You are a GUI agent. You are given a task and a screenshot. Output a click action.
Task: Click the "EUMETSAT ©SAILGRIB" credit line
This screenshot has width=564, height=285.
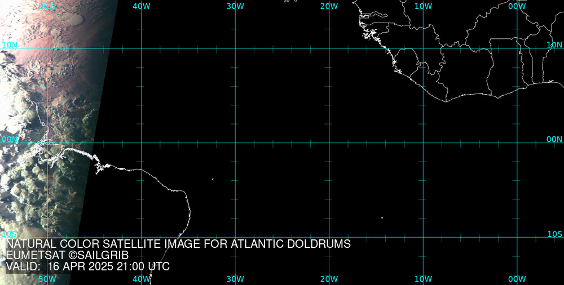(x=67, y=255)
